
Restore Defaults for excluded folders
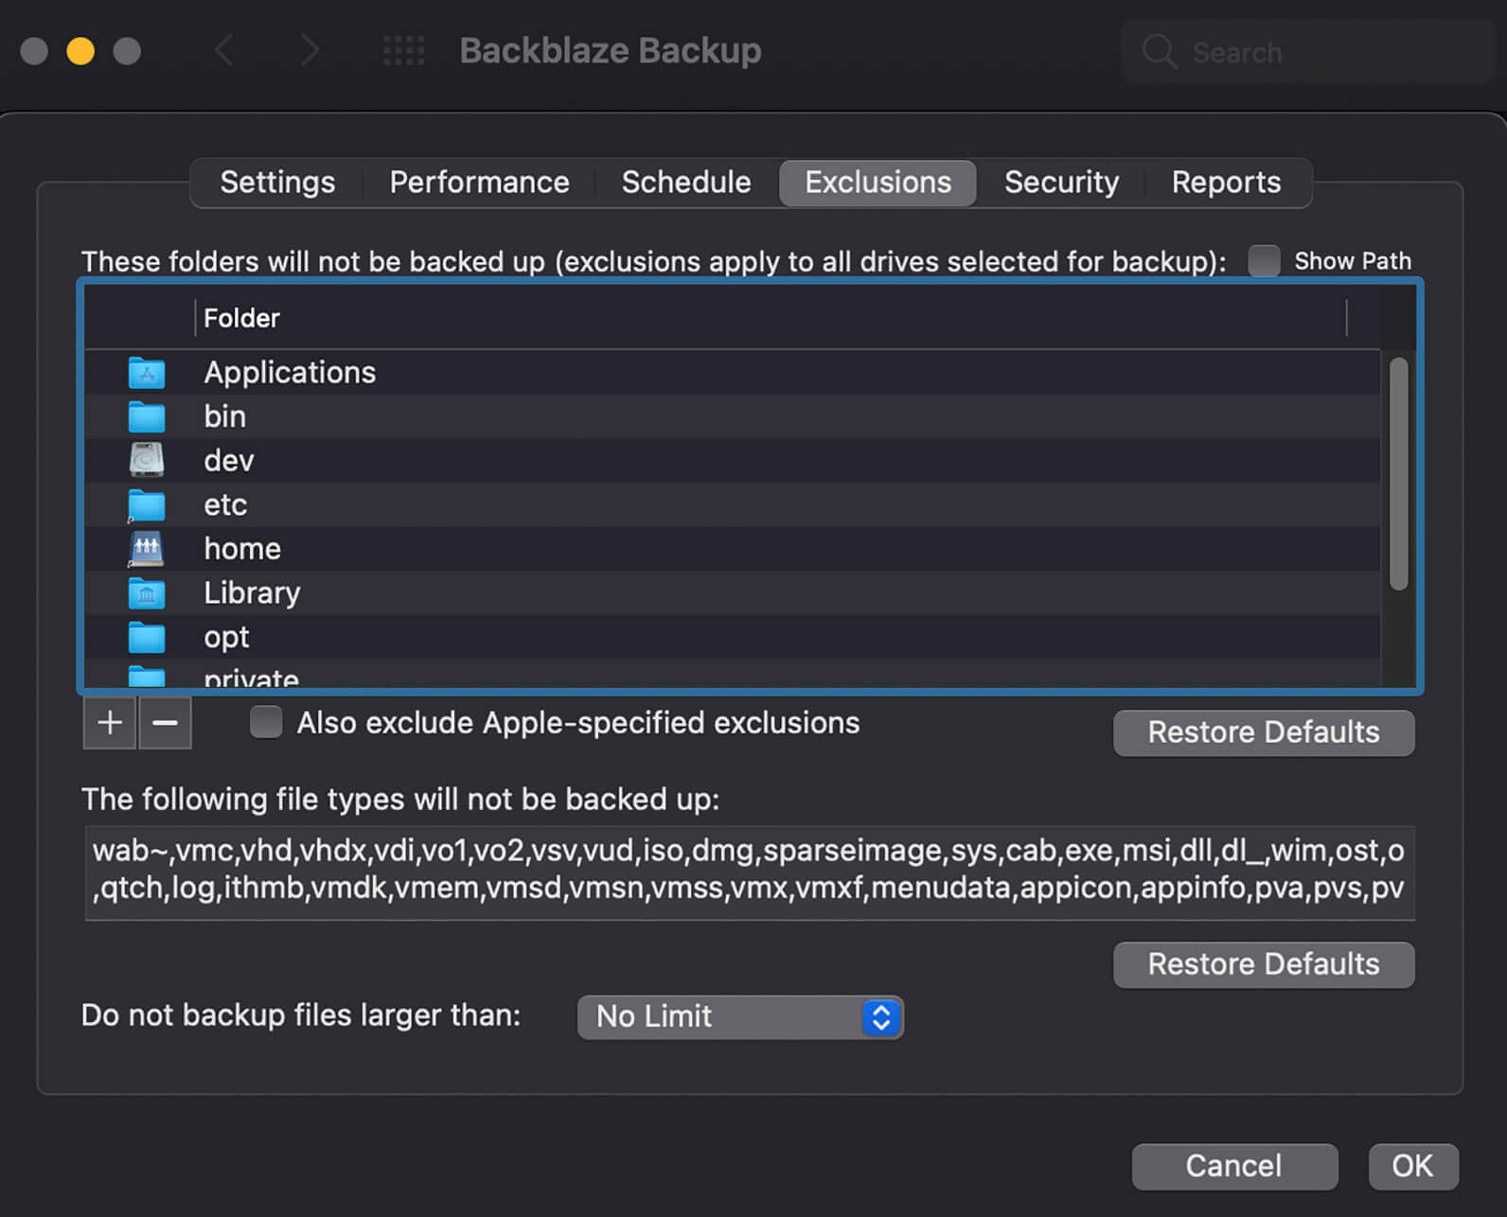(x=1263, y=732)
